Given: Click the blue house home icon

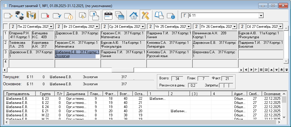Looking at the screenshot, I should [133, 15].
